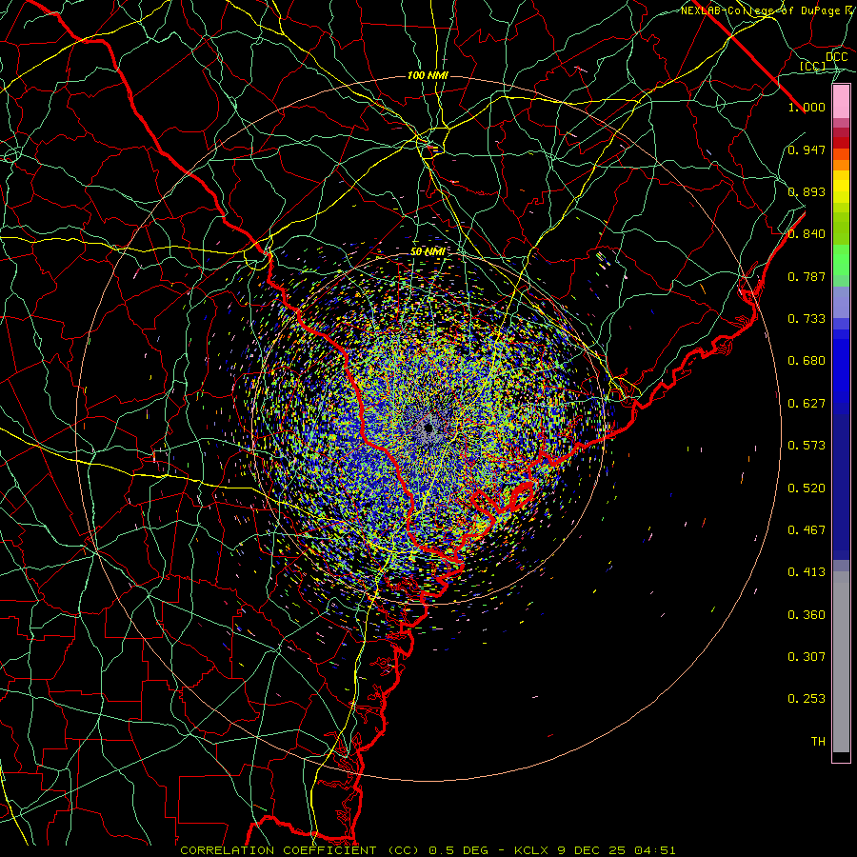Viewport: 857px width, 857px height.
Task: Click the TH threshold label
Action: click(818, 742)
